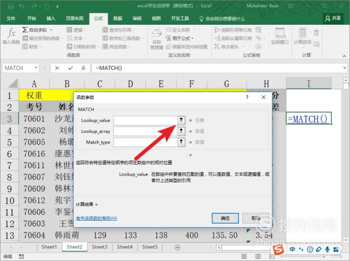
Task: Click the Error Checking icon
Action: tap(258, 38)
